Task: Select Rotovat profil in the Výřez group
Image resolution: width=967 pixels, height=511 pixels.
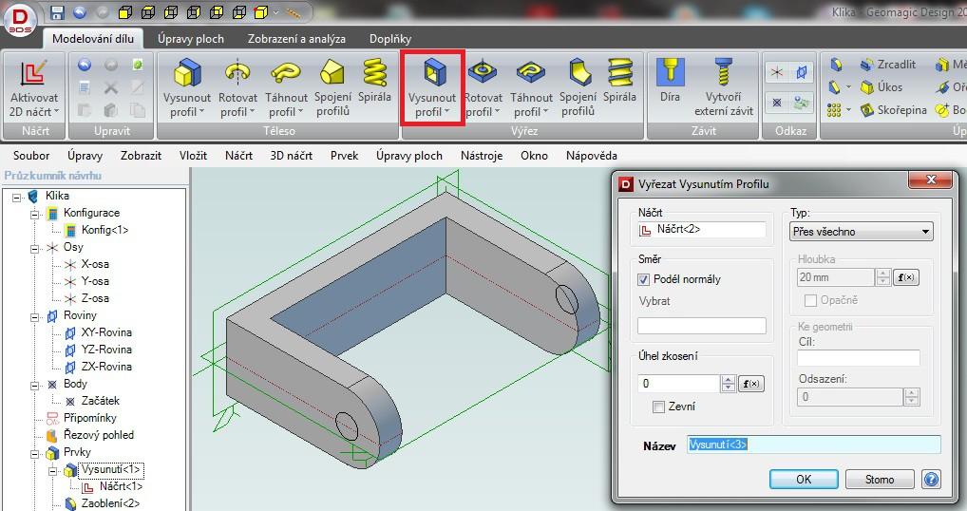Action: point(483,87)
